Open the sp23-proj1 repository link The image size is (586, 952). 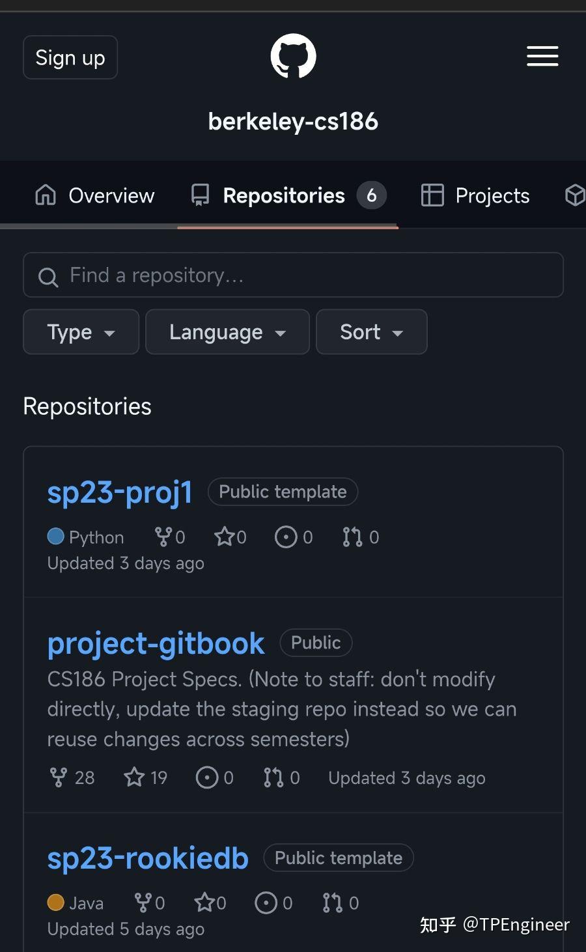120,492
